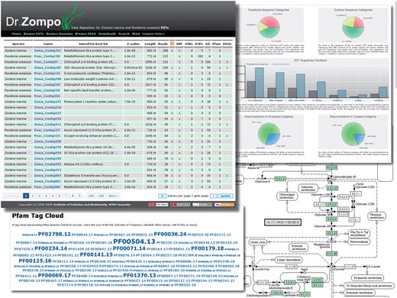Click the goto page input field
397x298 pixels.
pyautogui.click(x=214, y=196)
